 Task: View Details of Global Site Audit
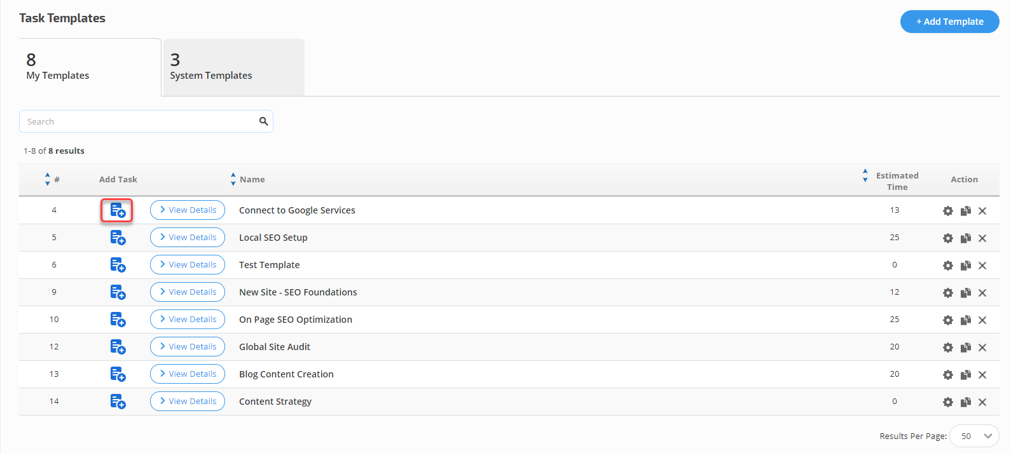point(188,347)
